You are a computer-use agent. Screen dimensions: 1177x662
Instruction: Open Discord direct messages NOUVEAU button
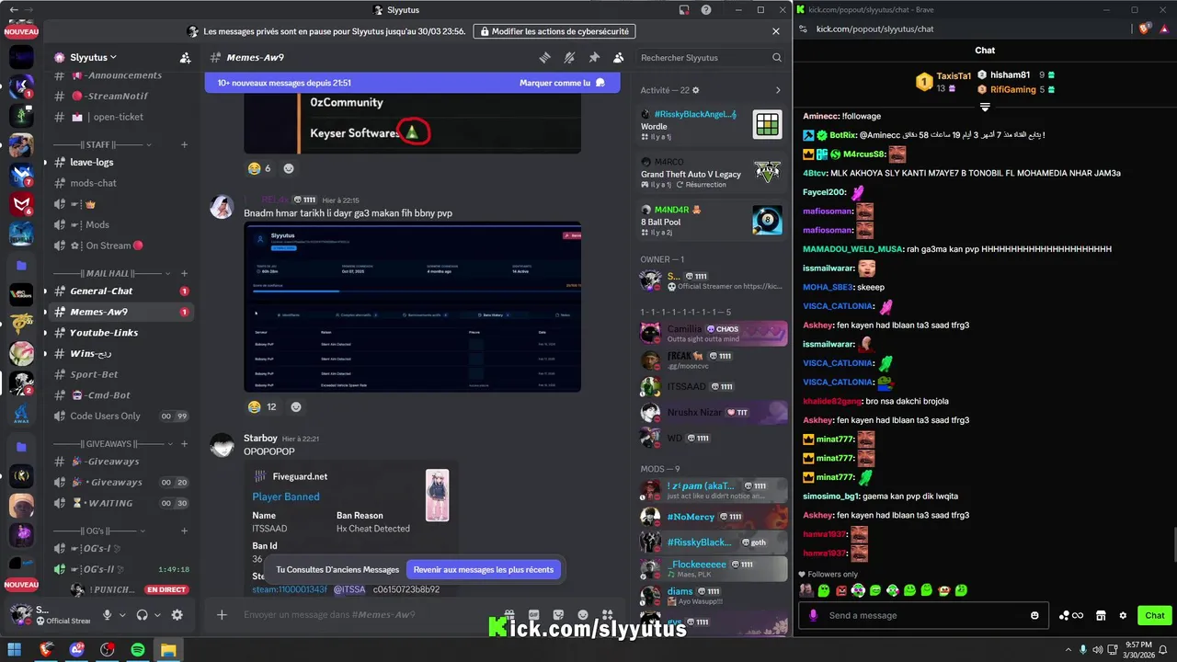(x=21, y=31)
